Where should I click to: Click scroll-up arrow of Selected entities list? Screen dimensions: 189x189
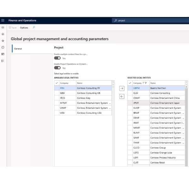pyautogui.click(x=186, y=87)
